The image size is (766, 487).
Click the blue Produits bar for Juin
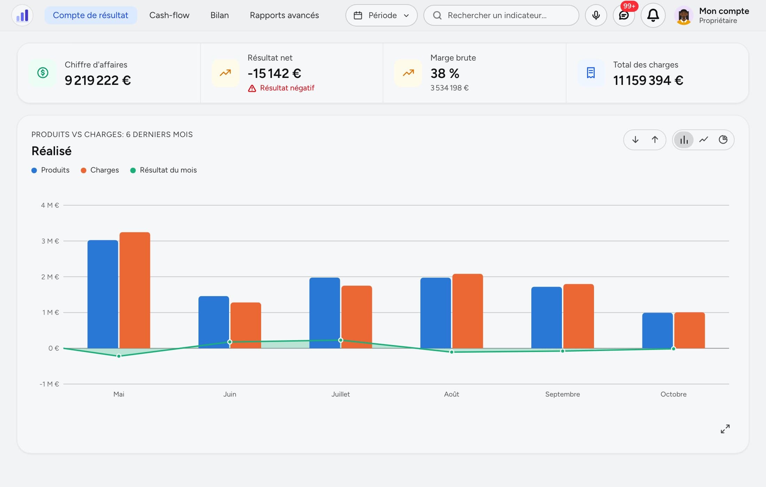tap(214, 322)
